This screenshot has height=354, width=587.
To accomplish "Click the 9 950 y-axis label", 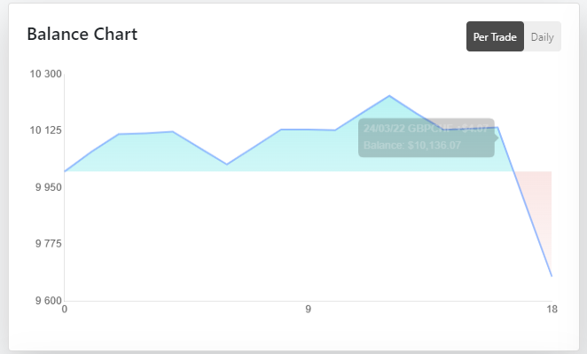I will 48,187.
